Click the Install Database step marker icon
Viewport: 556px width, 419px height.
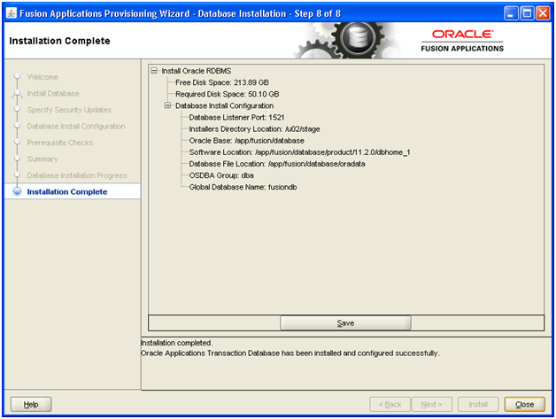[17, 94]
